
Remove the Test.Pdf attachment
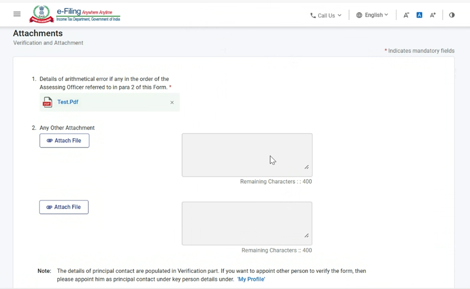[172, 102]
